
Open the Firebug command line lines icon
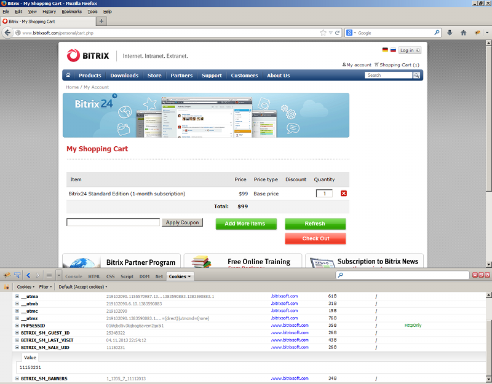49,275
